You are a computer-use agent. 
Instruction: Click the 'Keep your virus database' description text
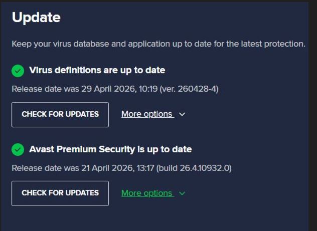point(158,44)
